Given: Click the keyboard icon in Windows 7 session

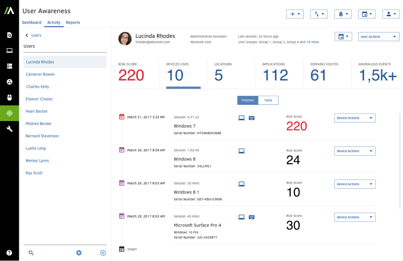Looking at the screenshot, I should (251, 118).
